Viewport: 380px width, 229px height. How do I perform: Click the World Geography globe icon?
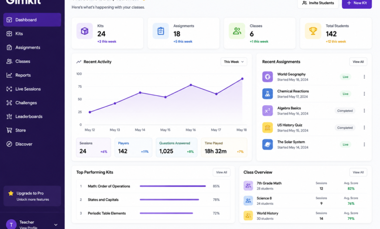(267, 77)
